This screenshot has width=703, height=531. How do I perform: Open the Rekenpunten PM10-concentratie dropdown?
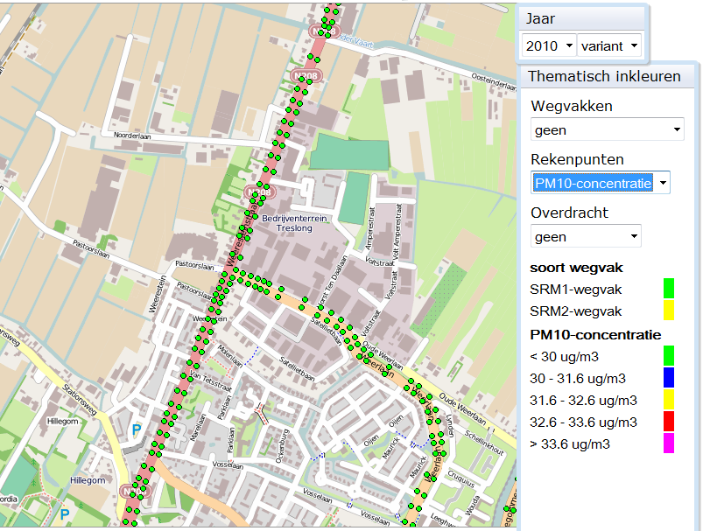click(601, 183)
